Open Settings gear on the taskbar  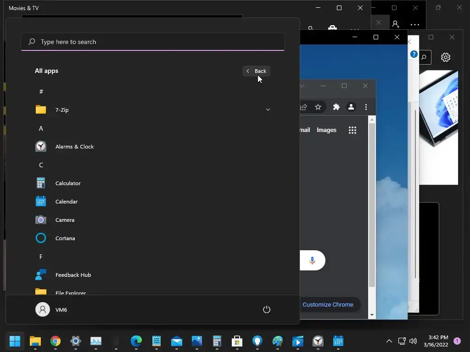click(x=76, y=341)
